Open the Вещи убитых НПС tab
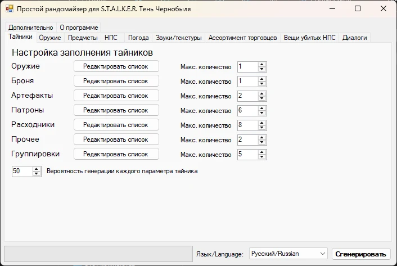The image size is (397, 266). (x=309, y=38)
